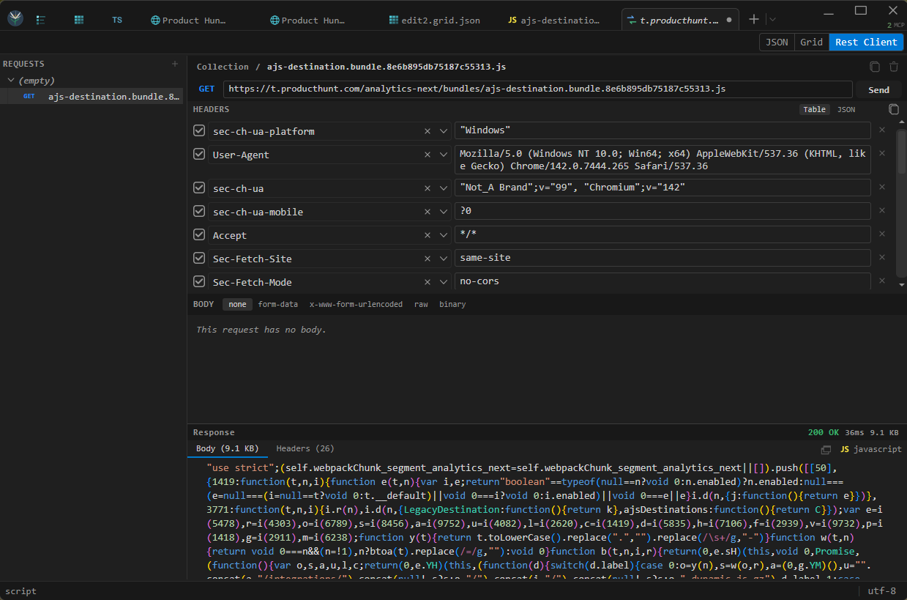907x600 pixels.
Task: Click the app logo icon in the top-left
Action: [15, 20]
